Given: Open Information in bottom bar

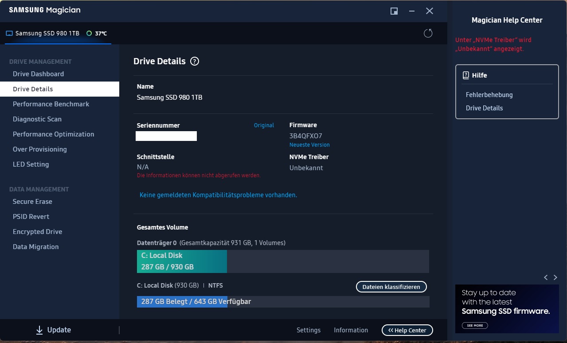Looking at the screenshot, I should pyautogui.click(x=351, y=330).
